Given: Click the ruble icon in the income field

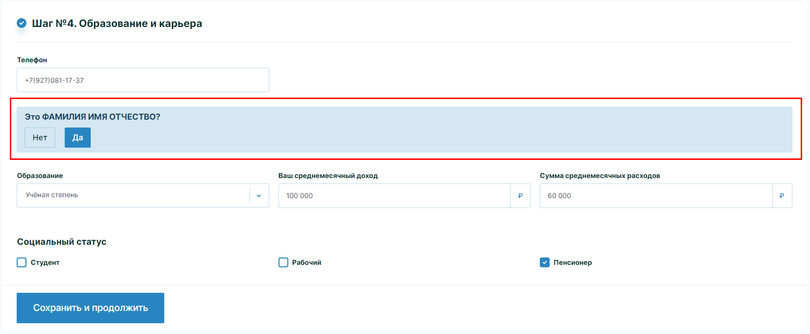Looking at the screenshot, I should tap(520, 196).
